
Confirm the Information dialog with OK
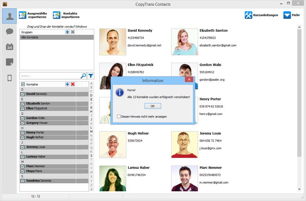[153, 106]
